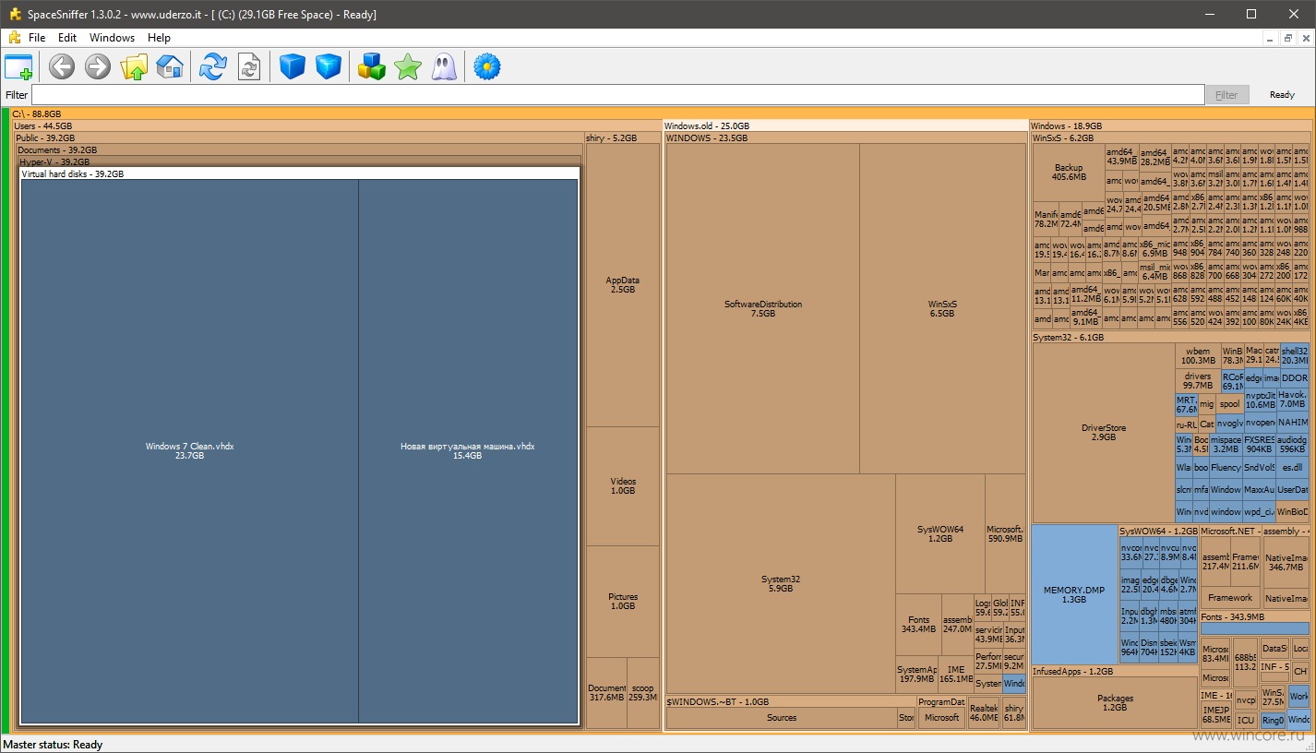Image resolution: width=1316 pixels, height=753 pixels.
Task: Go back with the left arrow icon
Action: pyautogui.click(x=62, y=66)
